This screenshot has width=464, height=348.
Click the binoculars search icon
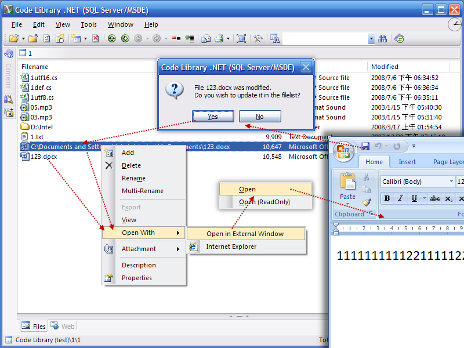382,38
